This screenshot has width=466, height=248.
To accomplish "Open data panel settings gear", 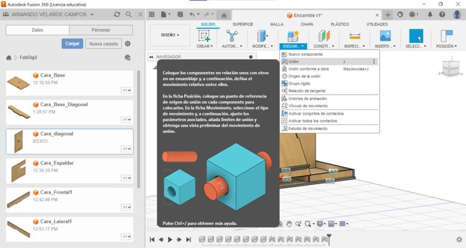I will coord(128,44).
